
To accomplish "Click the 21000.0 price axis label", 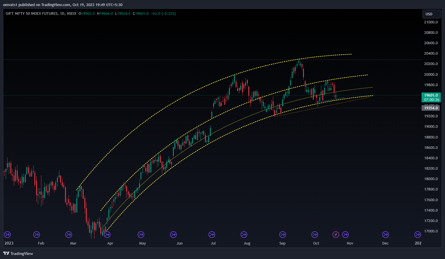I will point(431,22).
